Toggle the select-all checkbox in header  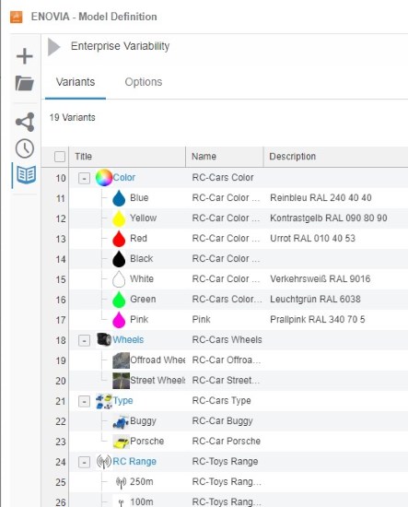click(60, 157)
